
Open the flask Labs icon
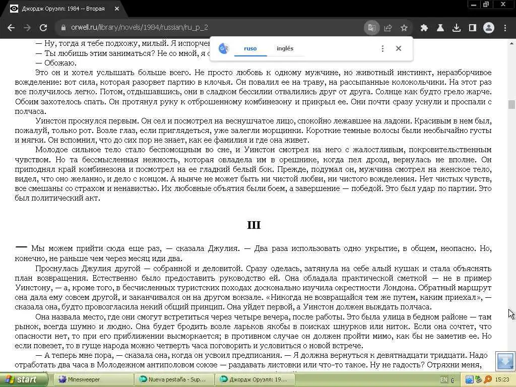coord(440,28)
